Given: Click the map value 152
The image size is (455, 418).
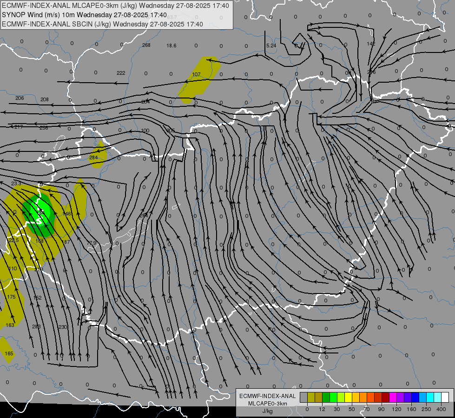Looking at the screenshot, I should [x=38, y=298].
